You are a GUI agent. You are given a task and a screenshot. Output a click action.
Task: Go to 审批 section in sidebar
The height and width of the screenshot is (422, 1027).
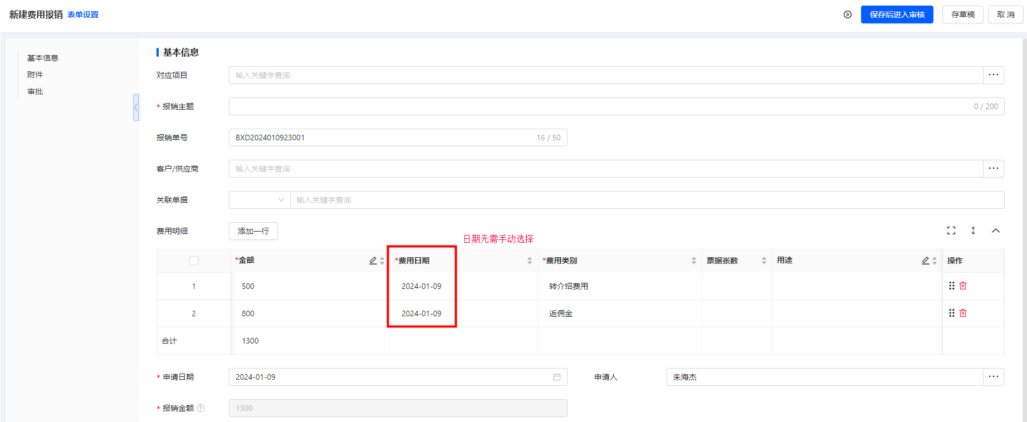[x=35, y=91]
